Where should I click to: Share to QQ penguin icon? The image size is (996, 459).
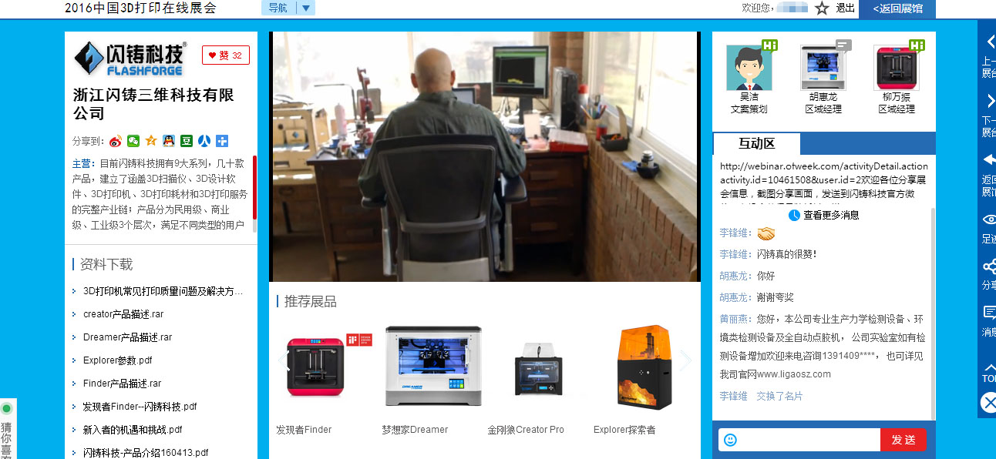tap(169, 141)
